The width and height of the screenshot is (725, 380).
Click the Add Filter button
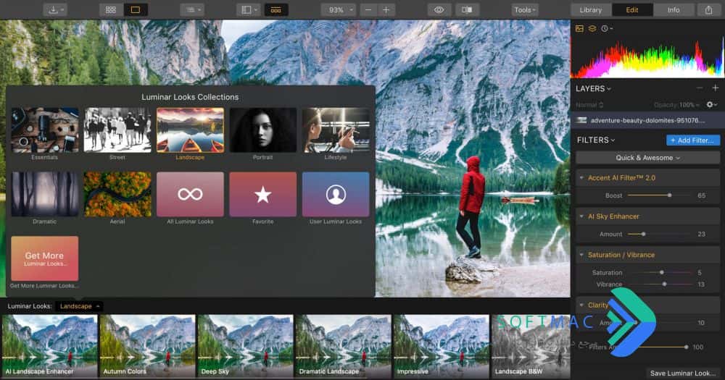click(x=692, y=140)
